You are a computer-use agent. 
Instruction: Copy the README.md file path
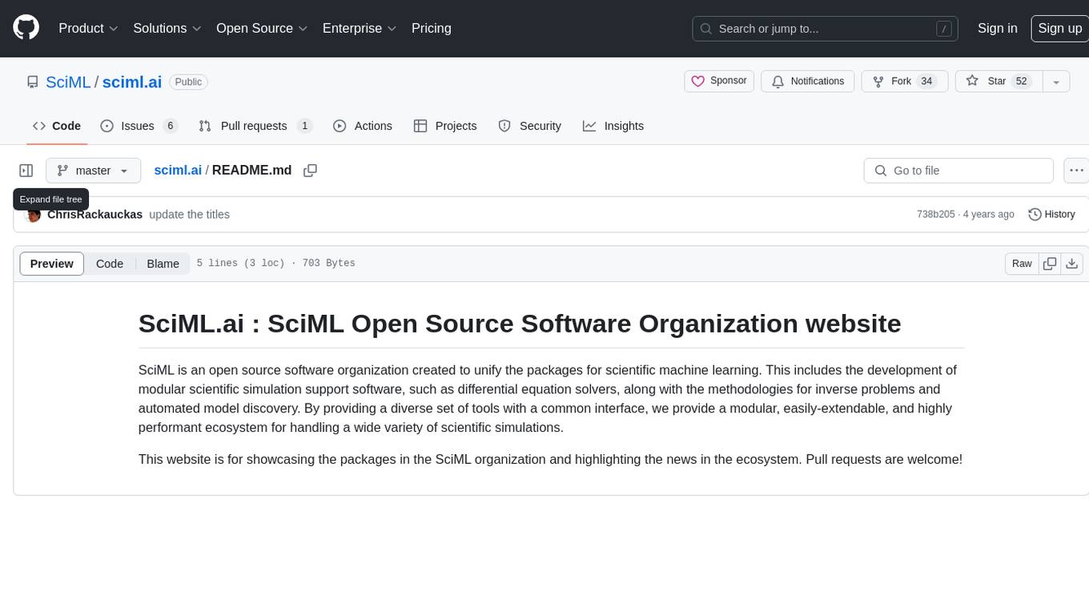click(311, 171)
